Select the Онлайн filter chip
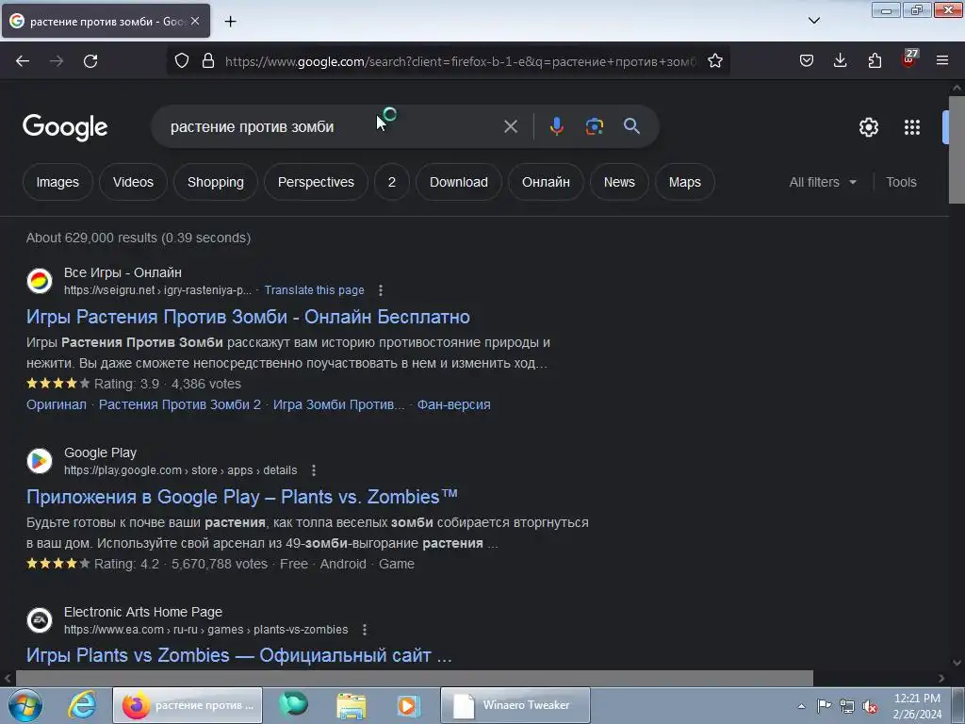 (x=546, y=182)
